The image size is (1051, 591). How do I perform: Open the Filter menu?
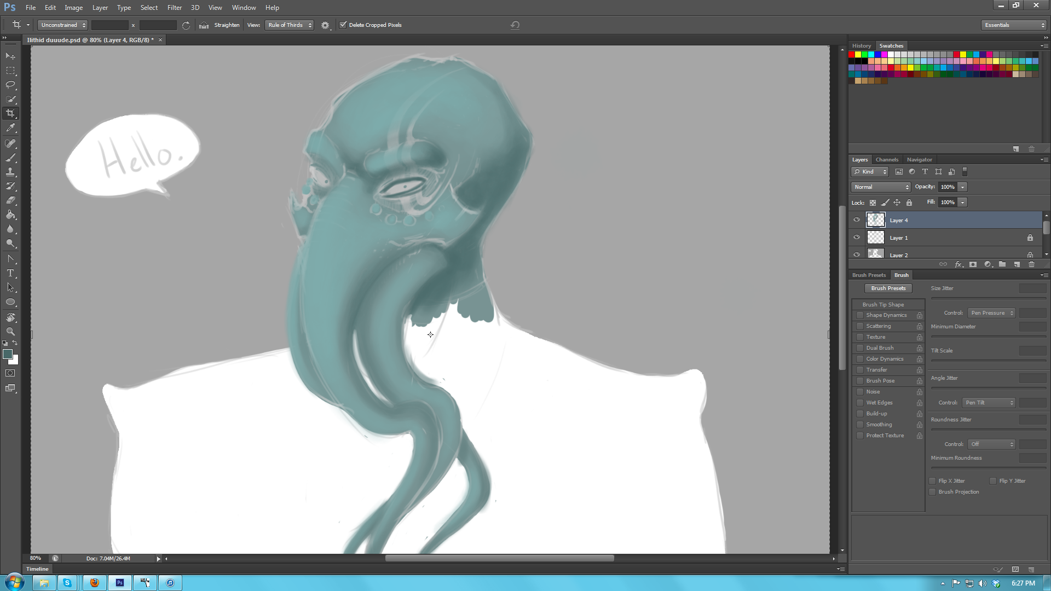(x=174, y=8)
